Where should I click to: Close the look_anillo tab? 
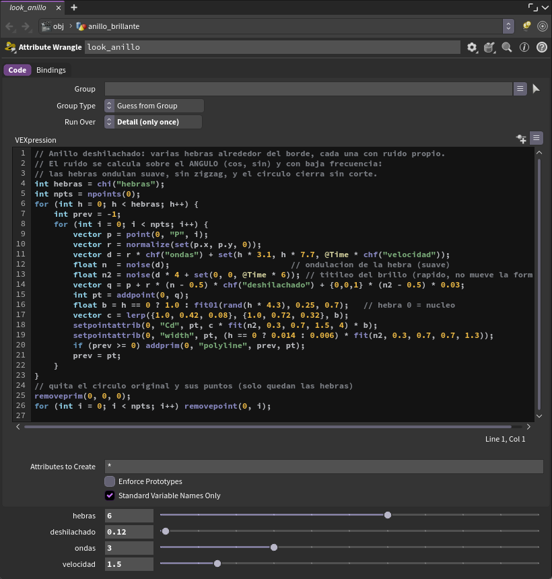pyautogui.click(x=59, y=7)
